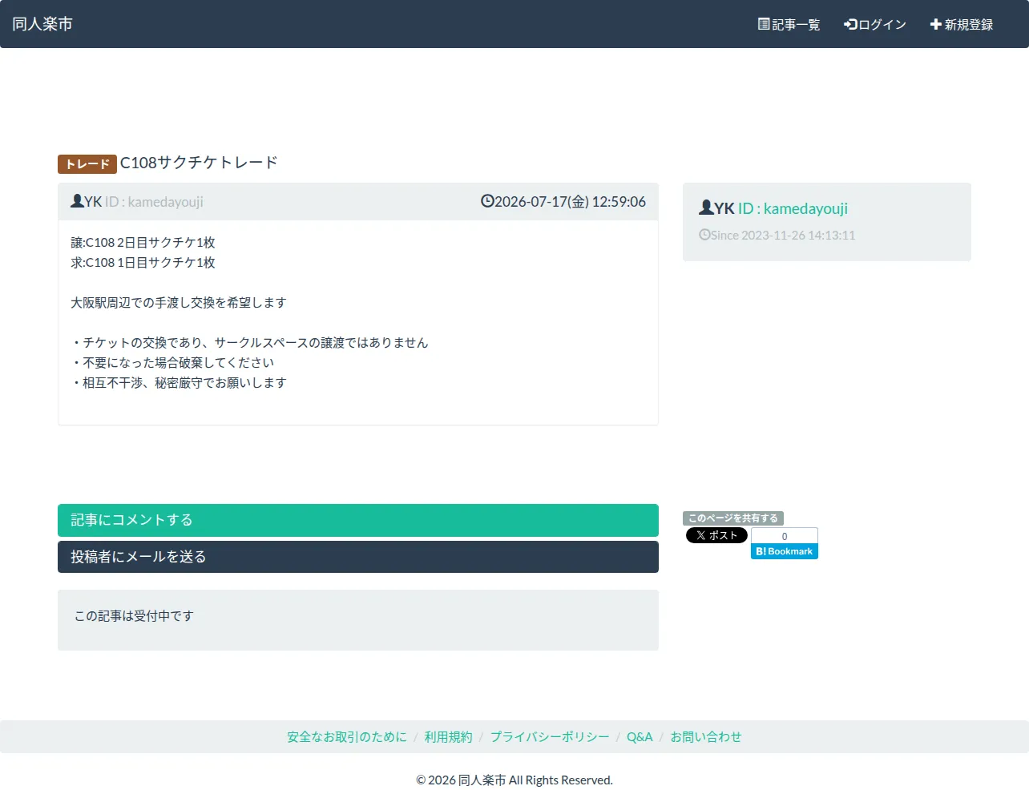Screen dimensions: 1029x790
Task: Click 投稿者にメールを送る button
Action: pos(358,557)
